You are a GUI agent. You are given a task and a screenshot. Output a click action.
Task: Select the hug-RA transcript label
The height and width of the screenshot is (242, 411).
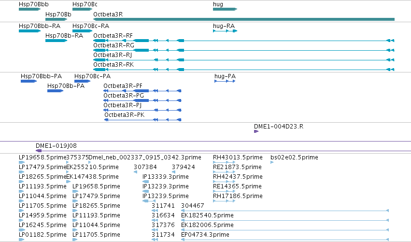224,26
